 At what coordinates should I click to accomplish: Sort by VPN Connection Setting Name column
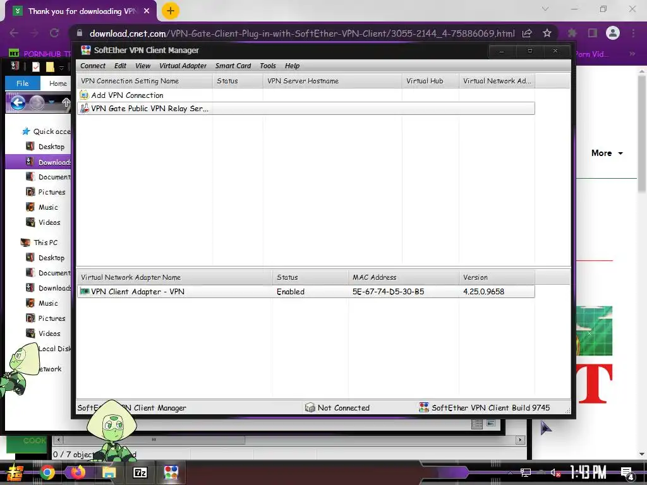pyautogui.click(x=145, y=81)
